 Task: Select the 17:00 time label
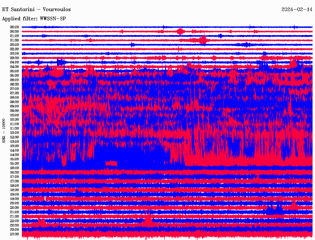tap(14, 177)
